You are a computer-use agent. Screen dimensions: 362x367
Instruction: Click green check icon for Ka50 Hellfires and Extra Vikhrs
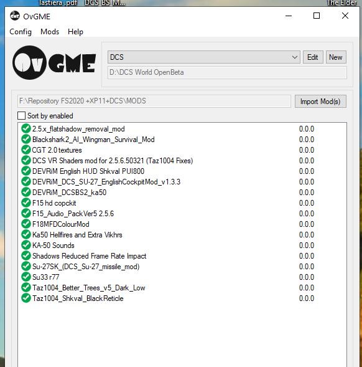(26, 234)
